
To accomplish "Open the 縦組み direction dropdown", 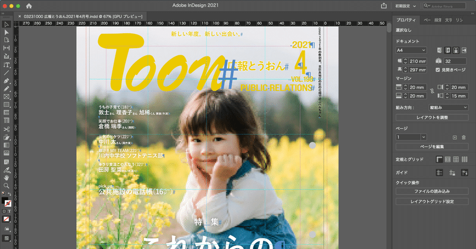I will [x=449, y=108].
